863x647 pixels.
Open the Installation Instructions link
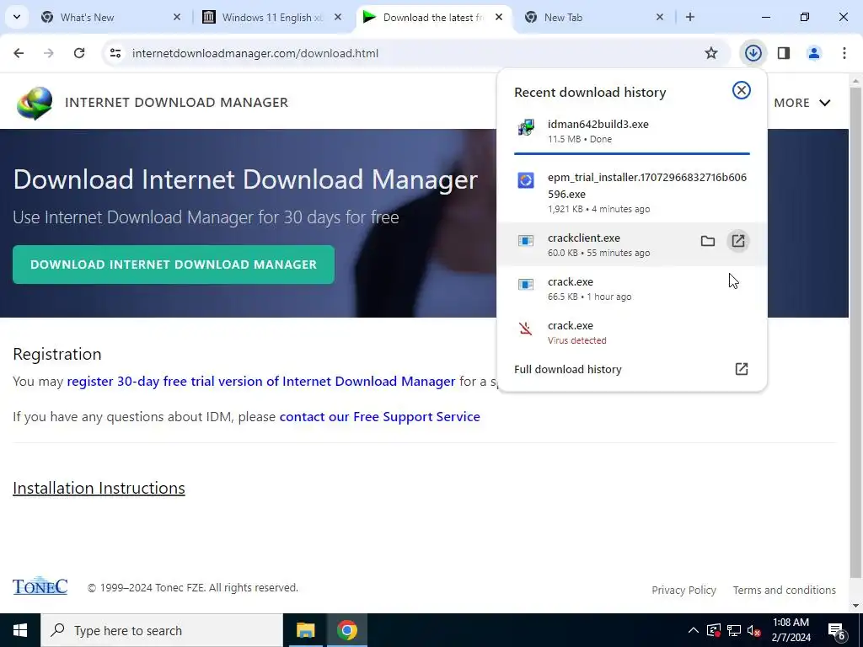point(99,488)
